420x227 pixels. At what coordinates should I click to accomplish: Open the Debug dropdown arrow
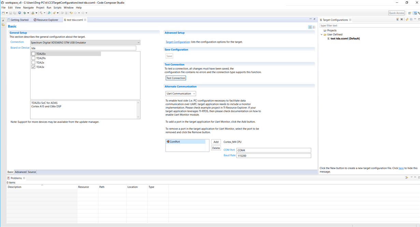tap(28, 13)
